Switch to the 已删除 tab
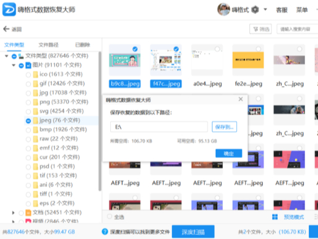Viewport: 318px width, 239px height. (82, 45)
